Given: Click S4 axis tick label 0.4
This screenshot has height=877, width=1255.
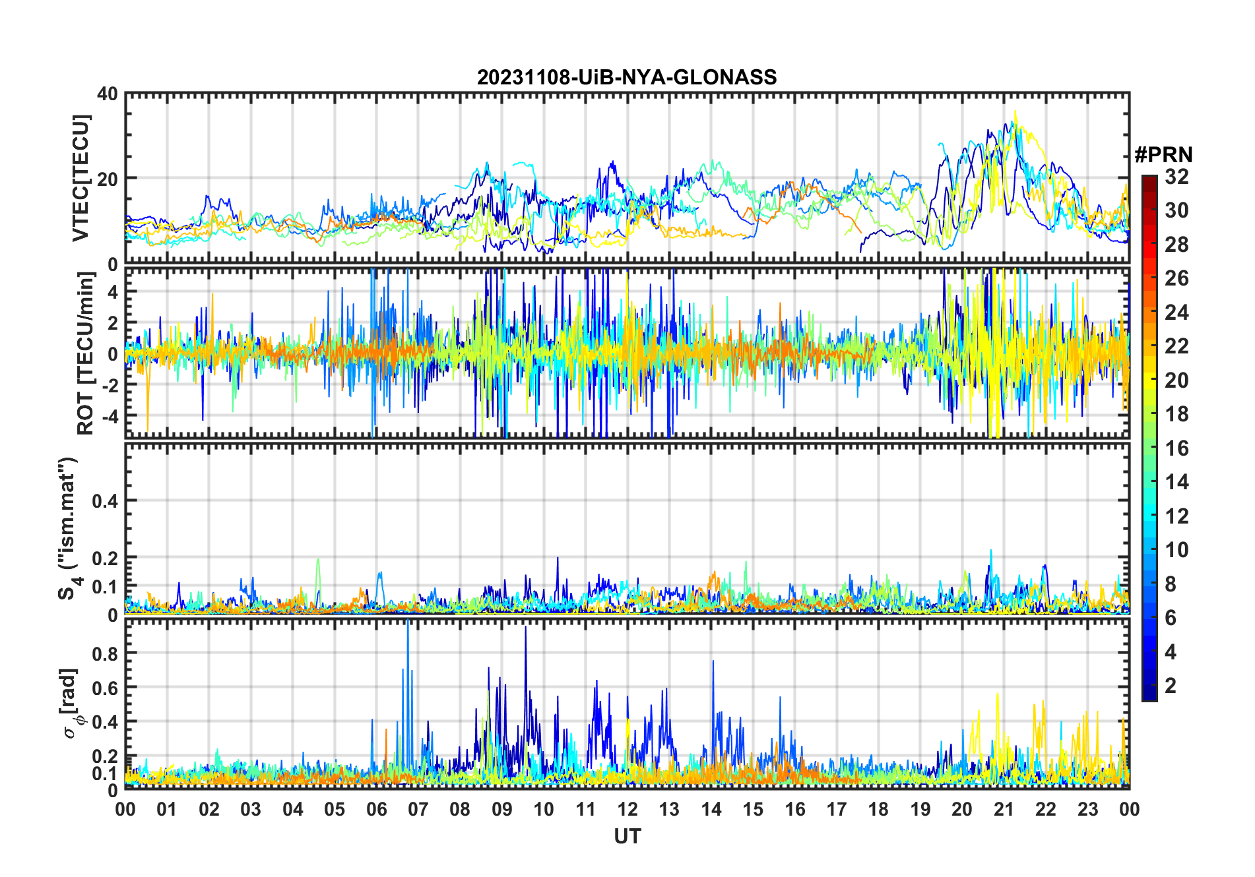Looking at the screenshot, I should [106, 501].
